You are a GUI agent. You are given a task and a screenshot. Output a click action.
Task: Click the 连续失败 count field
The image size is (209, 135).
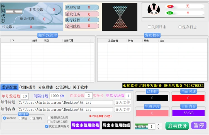(x=89, y=96)
